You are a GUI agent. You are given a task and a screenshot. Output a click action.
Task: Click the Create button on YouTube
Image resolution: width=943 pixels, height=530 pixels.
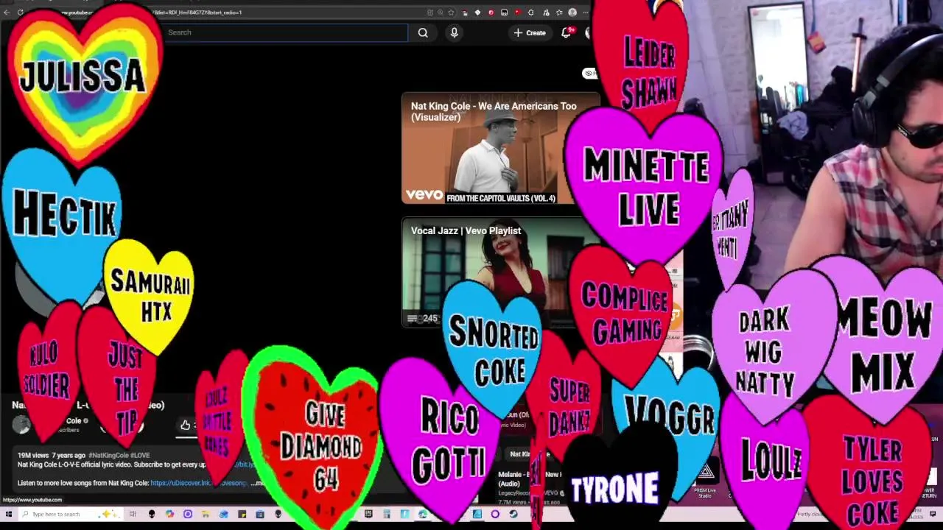tap(530, 32)
